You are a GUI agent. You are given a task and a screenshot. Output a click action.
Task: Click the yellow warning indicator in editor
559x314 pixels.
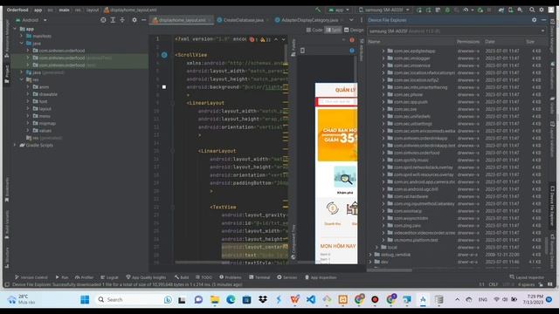266,39
